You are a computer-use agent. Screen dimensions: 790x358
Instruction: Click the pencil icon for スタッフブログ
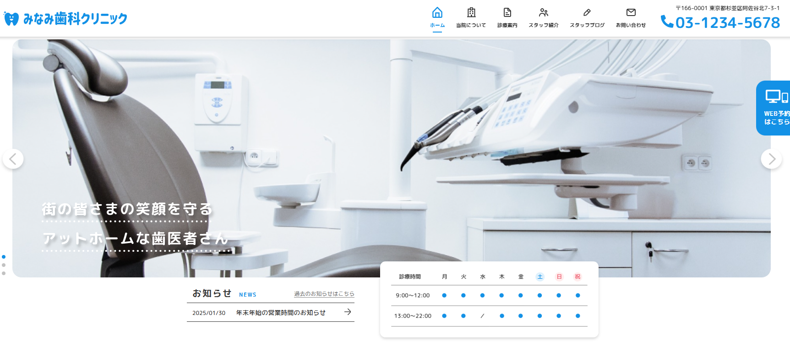(587, 12)
